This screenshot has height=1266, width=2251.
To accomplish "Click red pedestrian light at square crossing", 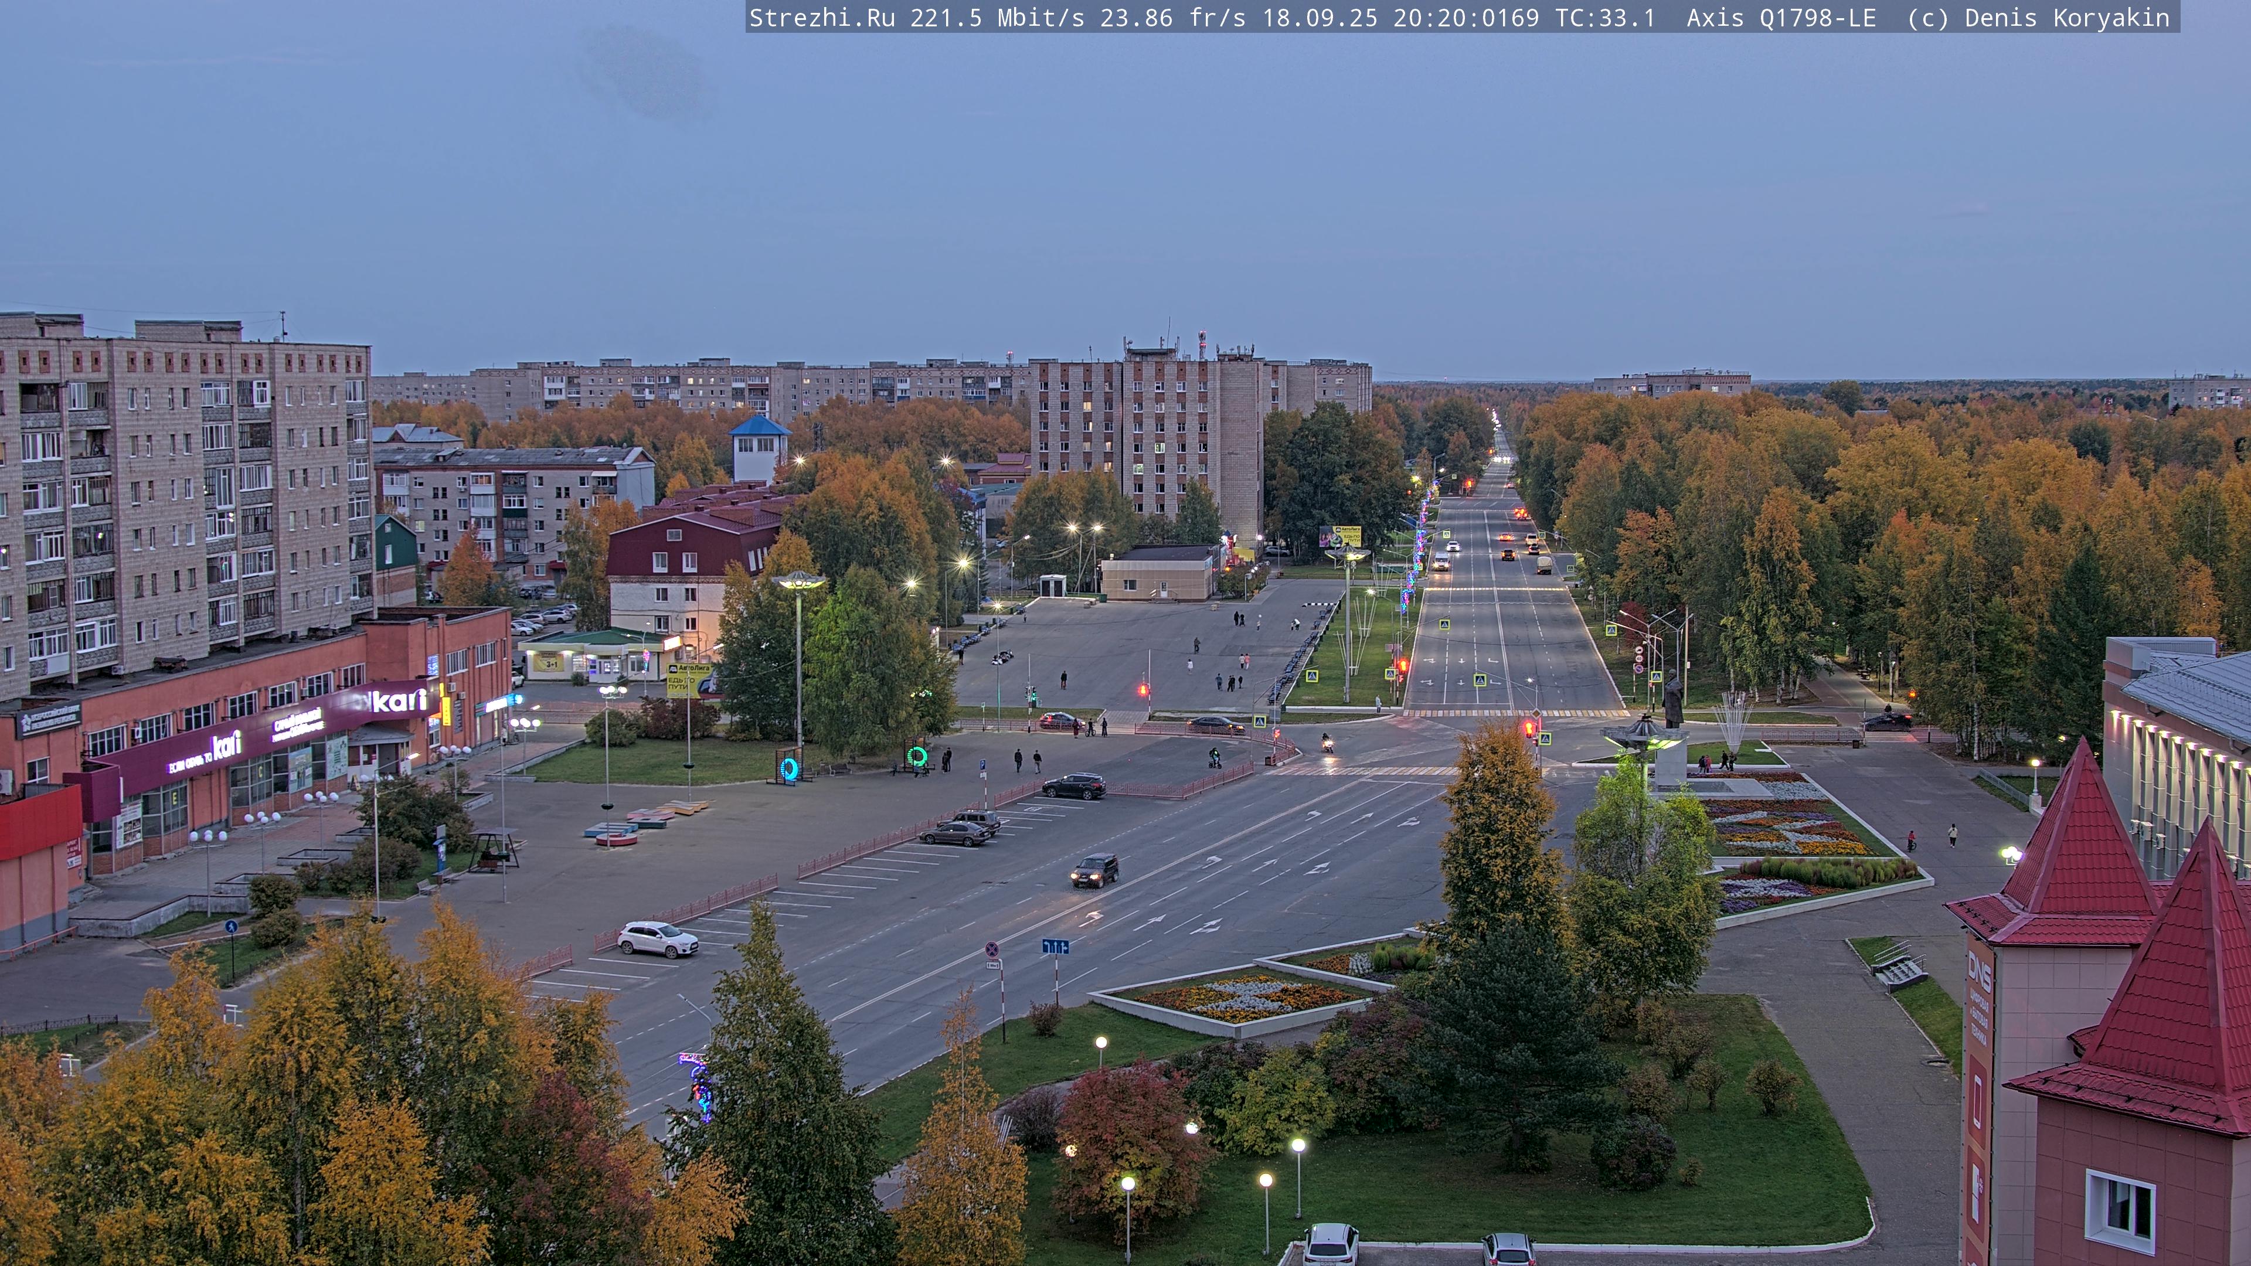I will coord(1143,690).
